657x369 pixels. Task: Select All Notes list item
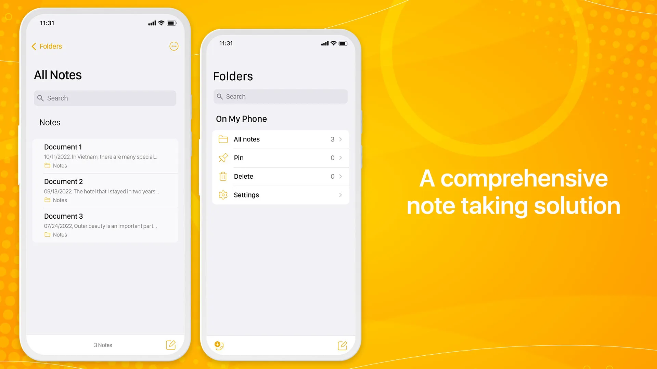tap(280, 139)
